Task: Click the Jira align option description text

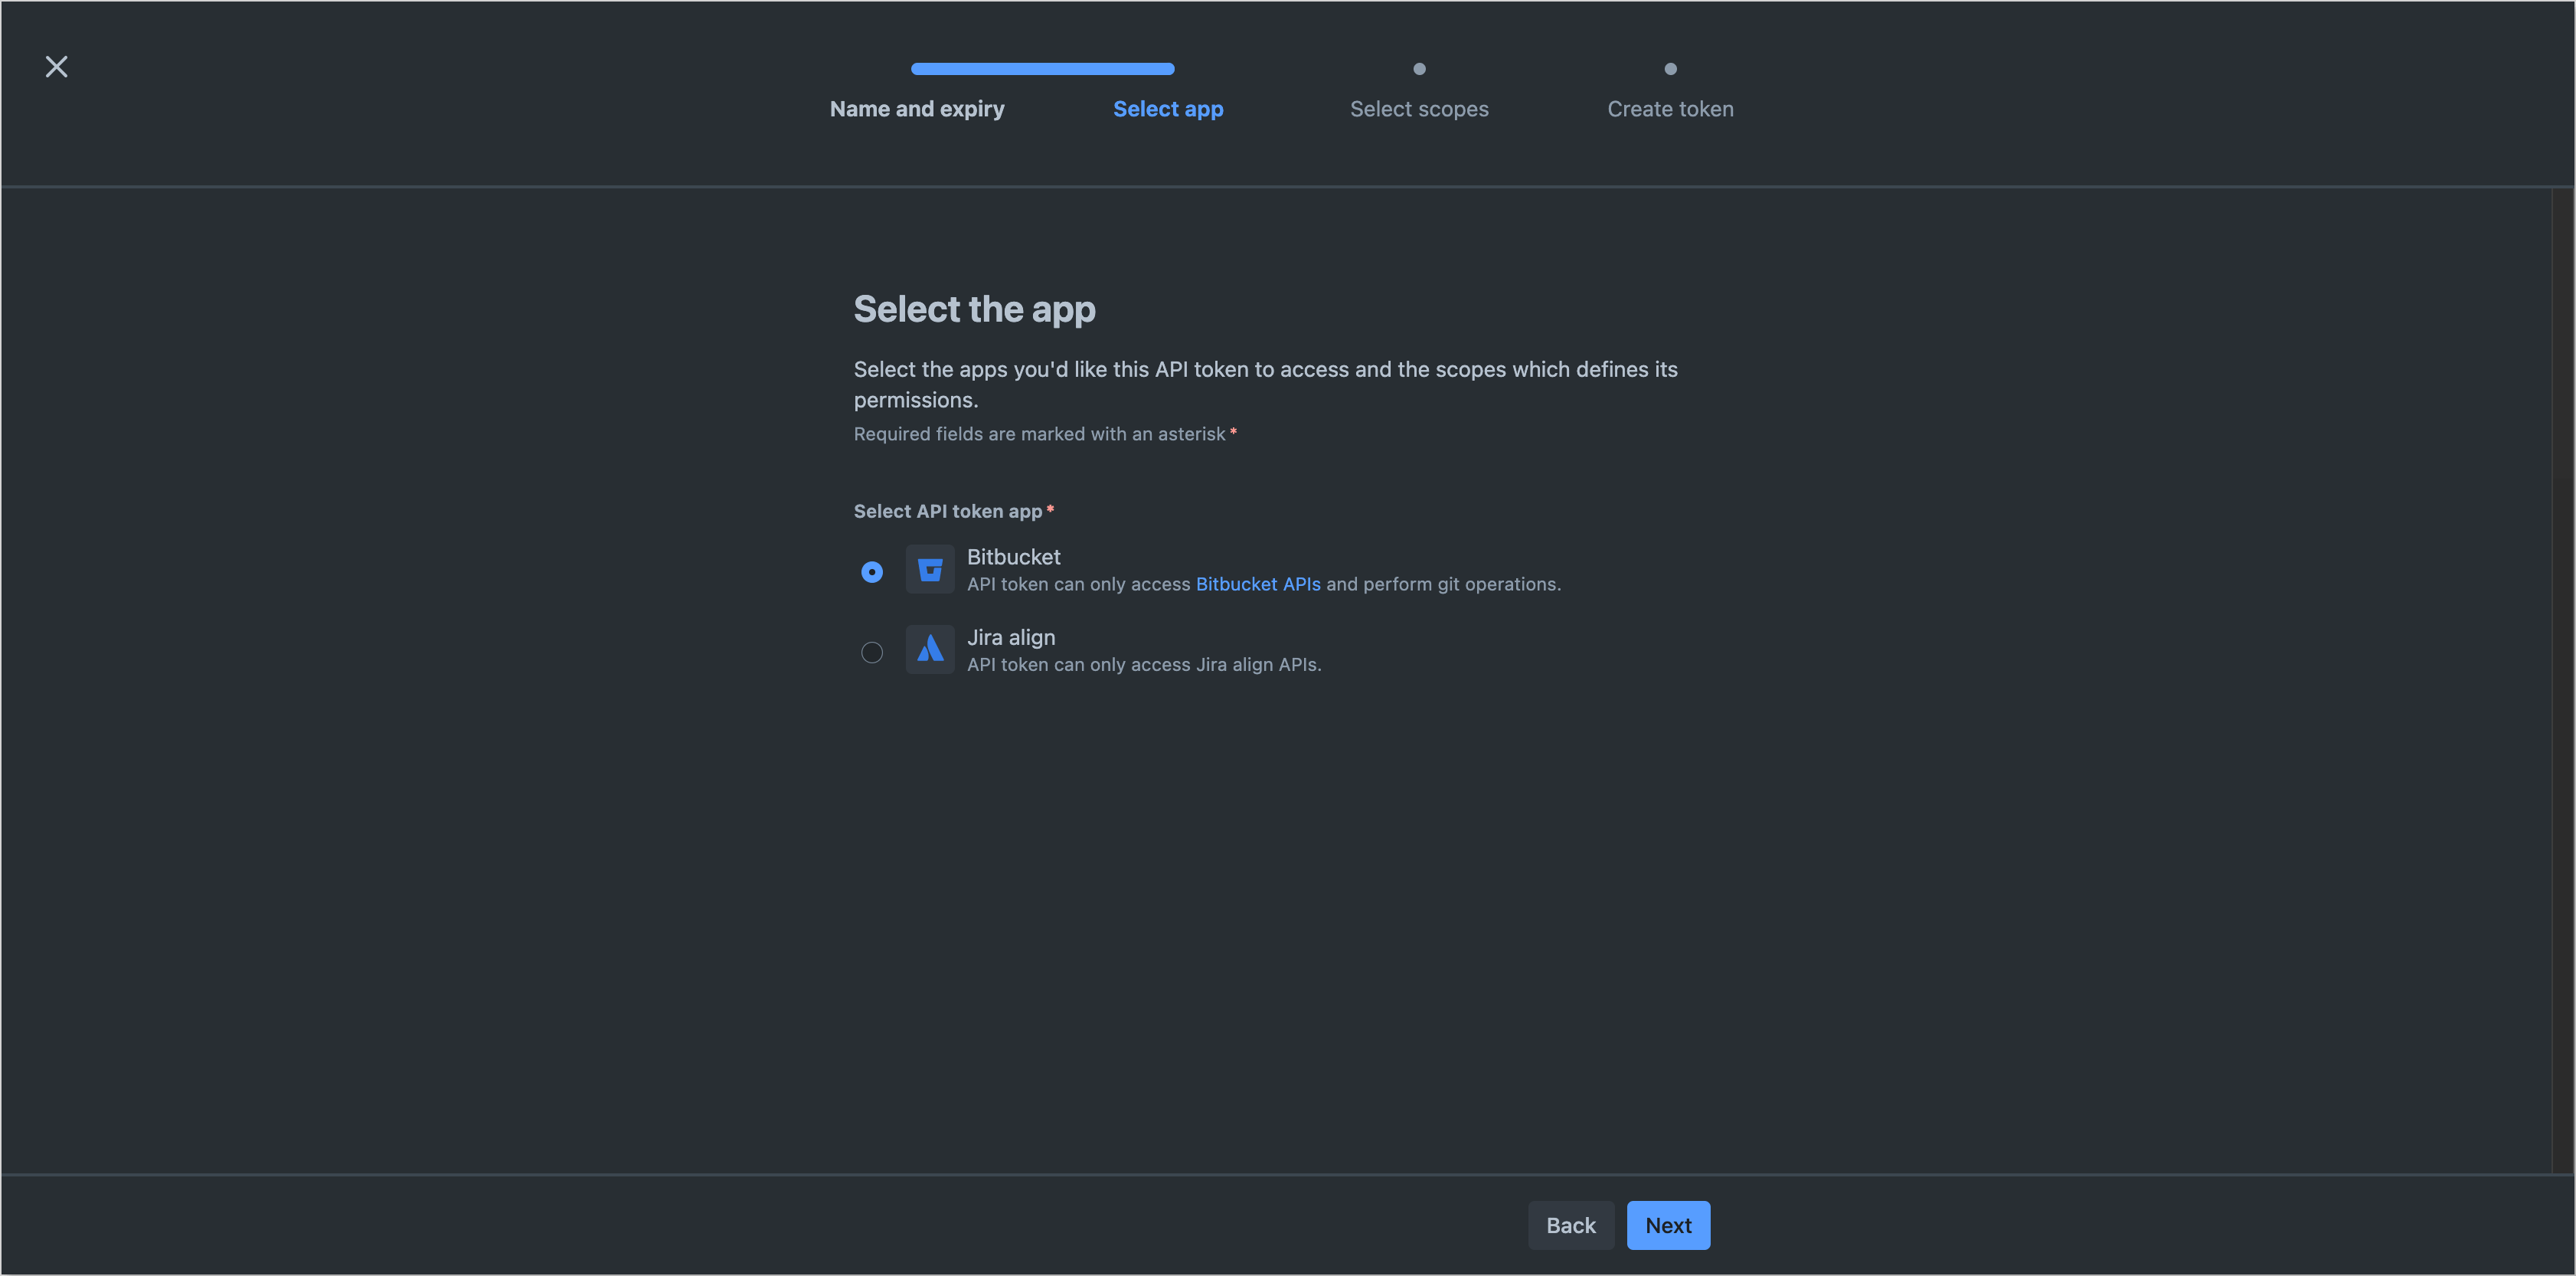Action: tap(1143, 663)
